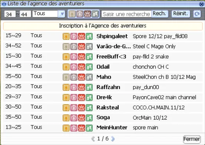Click the page indicator 1 / 6
Viewport: 205px width, 145px height.
pos(103,139)
